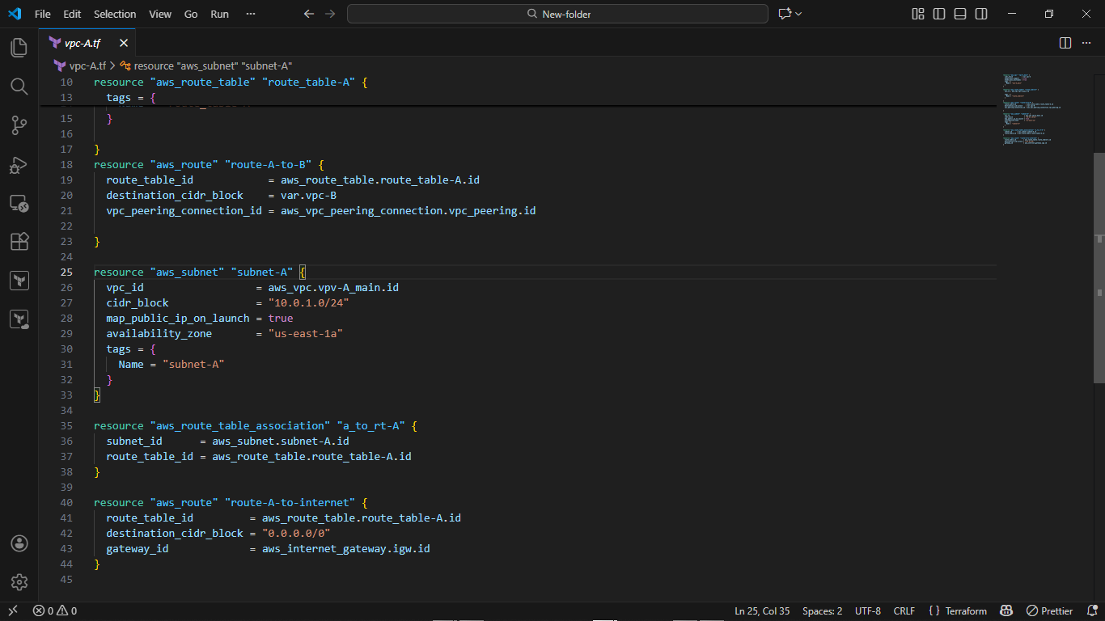
Task: Open the editor actions overflow menu
Action: (x=1086, y=43)
